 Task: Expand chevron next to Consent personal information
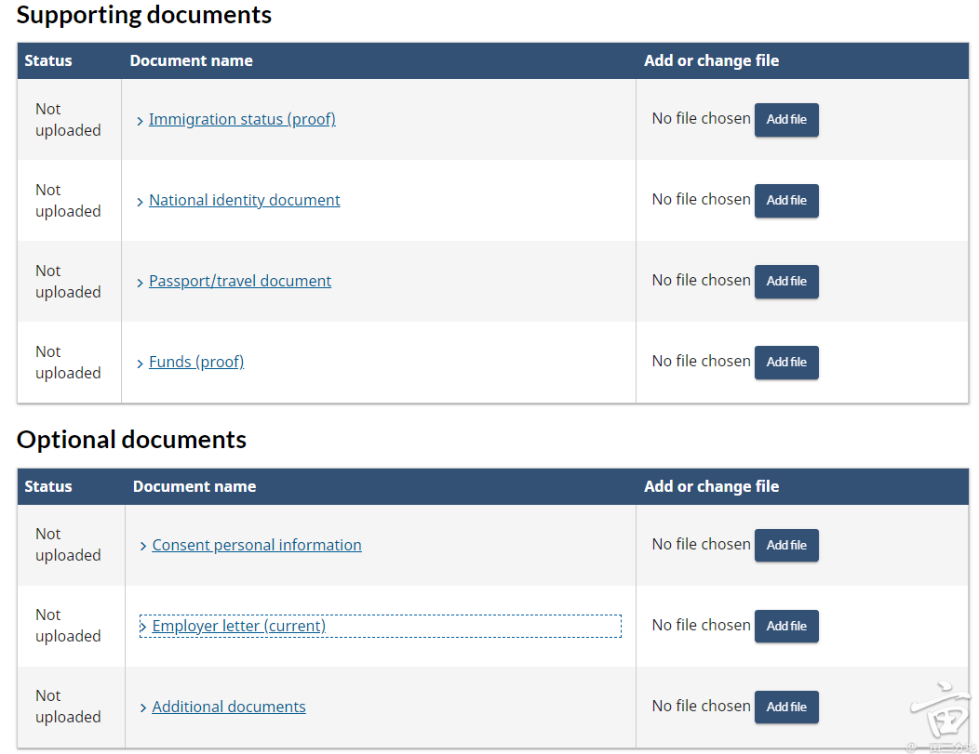pos(143,547)
